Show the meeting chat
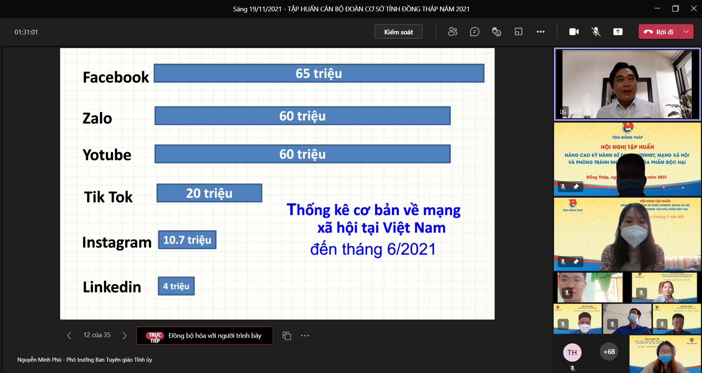Image resolution: width=702 pixels, height=373 pixels. 475,32
